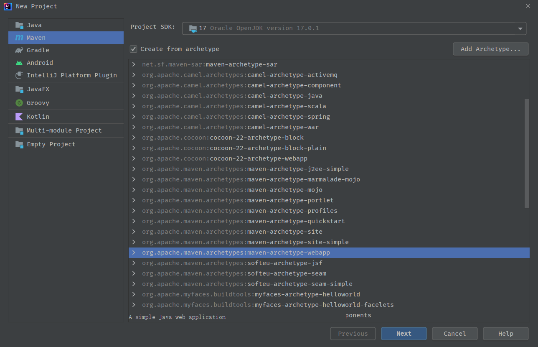Click the 'Project SDK:' label
This screenshot has width=538, height=347.
click(153, 27)
